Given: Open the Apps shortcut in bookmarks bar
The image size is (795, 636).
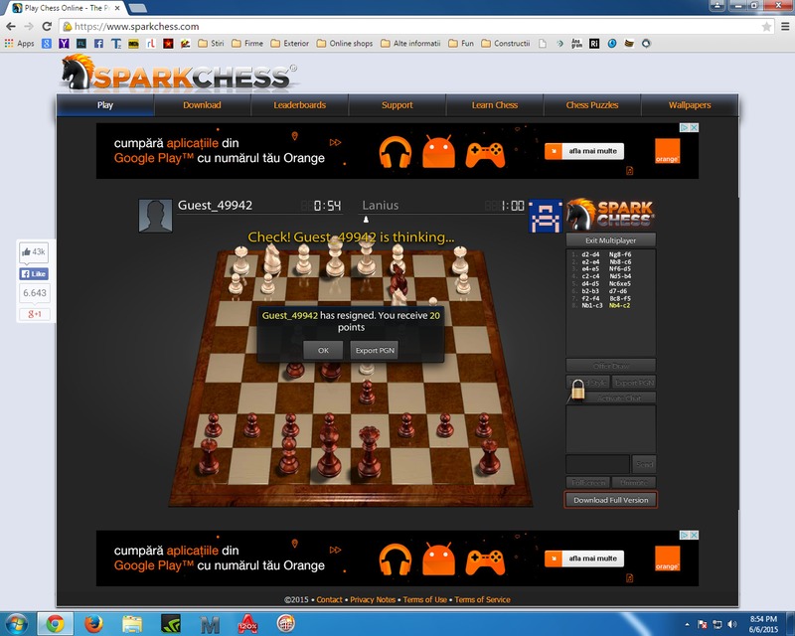Looking at the screenshot, I should point(19,44).
